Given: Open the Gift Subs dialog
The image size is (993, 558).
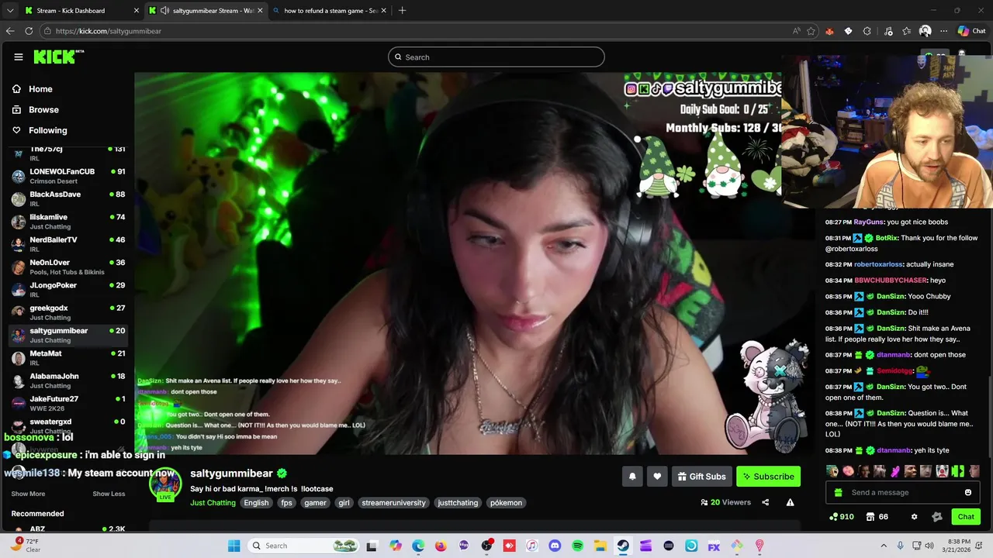Looking at the screenshot, I should click(x=702, y=477).
